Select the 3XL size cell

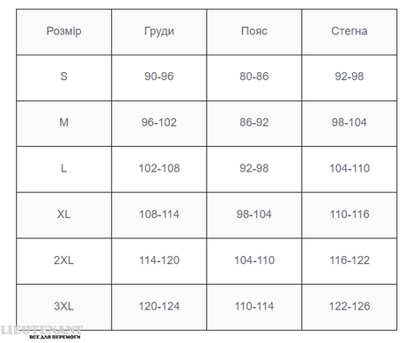63,306
